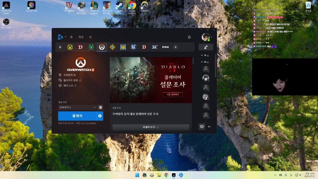Click the view details button
Viewport: 318px width, 179px height.
click(151, 127)
